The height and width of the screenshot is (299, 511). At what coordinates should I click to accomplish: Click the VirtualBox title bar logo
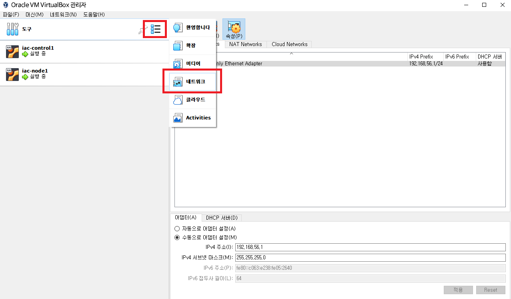coord(6,5)
